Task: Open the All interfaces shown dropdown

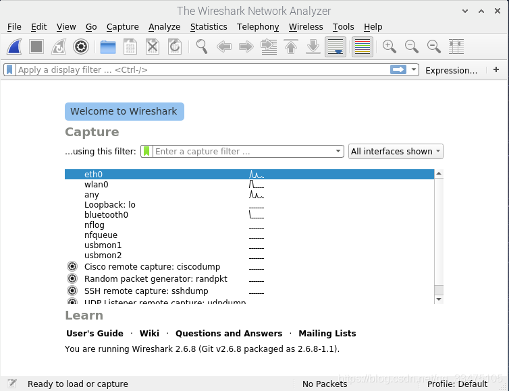Action: 396,152
